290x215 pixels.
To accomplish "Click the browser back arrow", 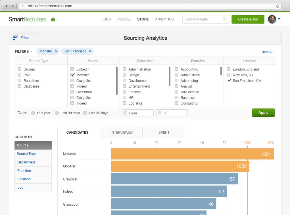I will pyautogui.click(x=7, y=6).
